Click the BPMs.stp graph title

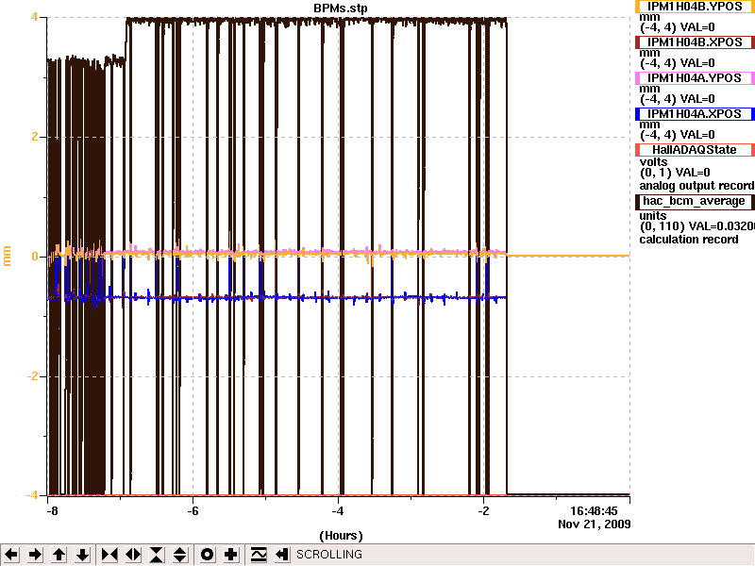341,8
